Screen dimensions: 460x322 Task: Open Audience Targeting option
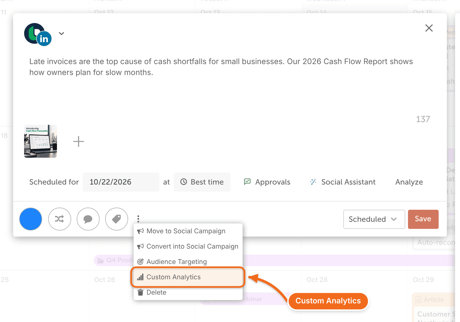(x=188, y=262)
